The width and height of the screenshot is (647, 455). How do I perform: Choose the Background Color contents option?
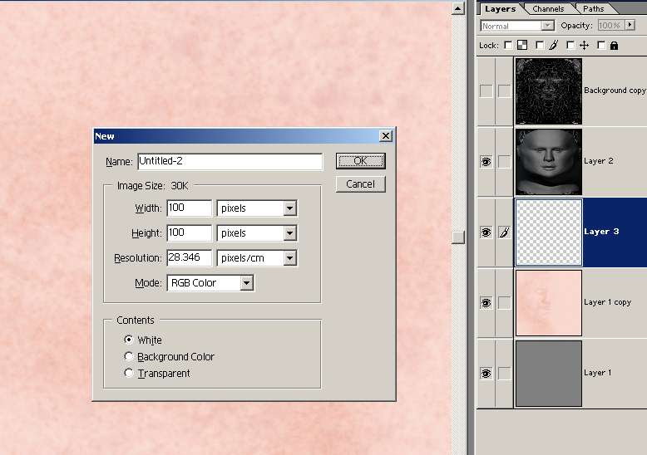pos(129,357)
